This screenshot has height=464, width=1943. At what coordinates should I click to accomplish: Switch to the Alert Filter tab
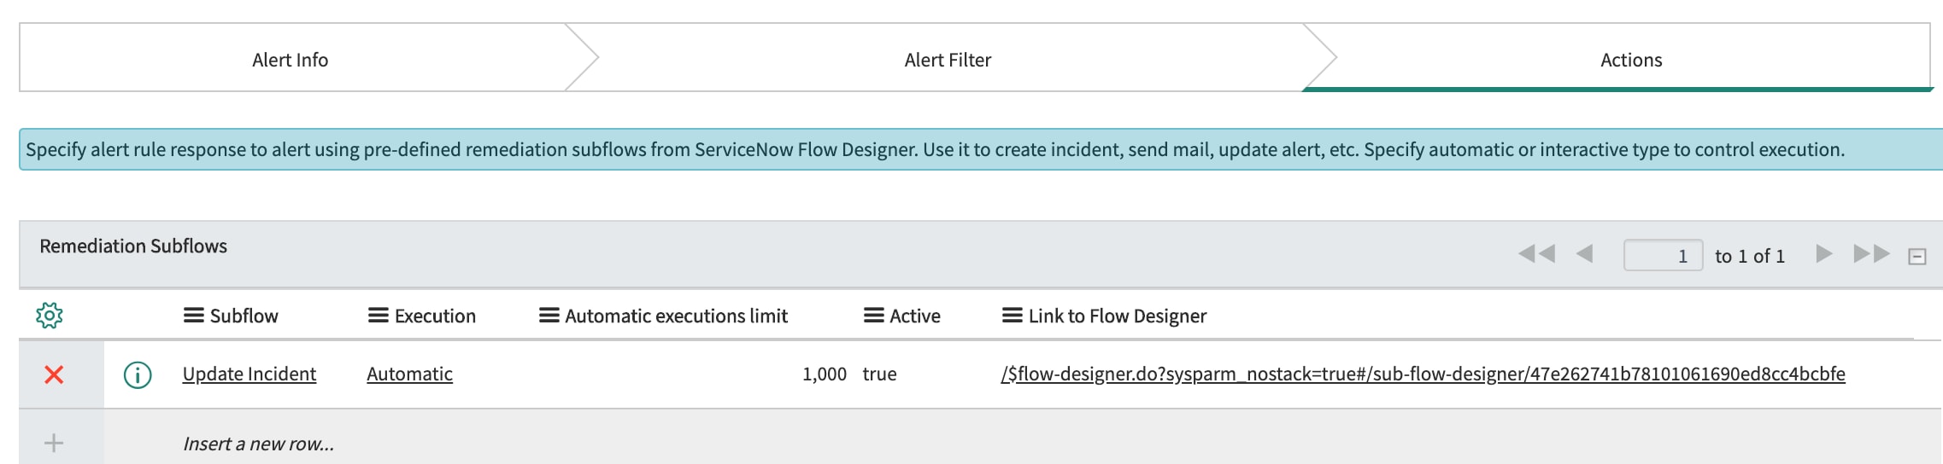(x=948, y=60)
